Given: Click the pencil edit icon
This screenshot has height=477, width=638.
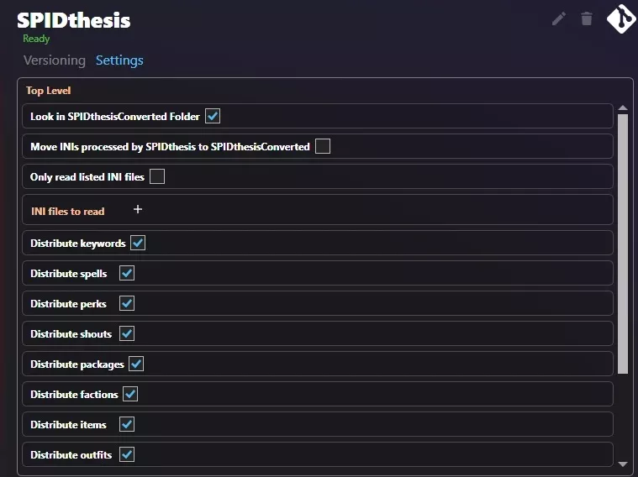Looking at the screenshot, I should click(x=559, y=18).
